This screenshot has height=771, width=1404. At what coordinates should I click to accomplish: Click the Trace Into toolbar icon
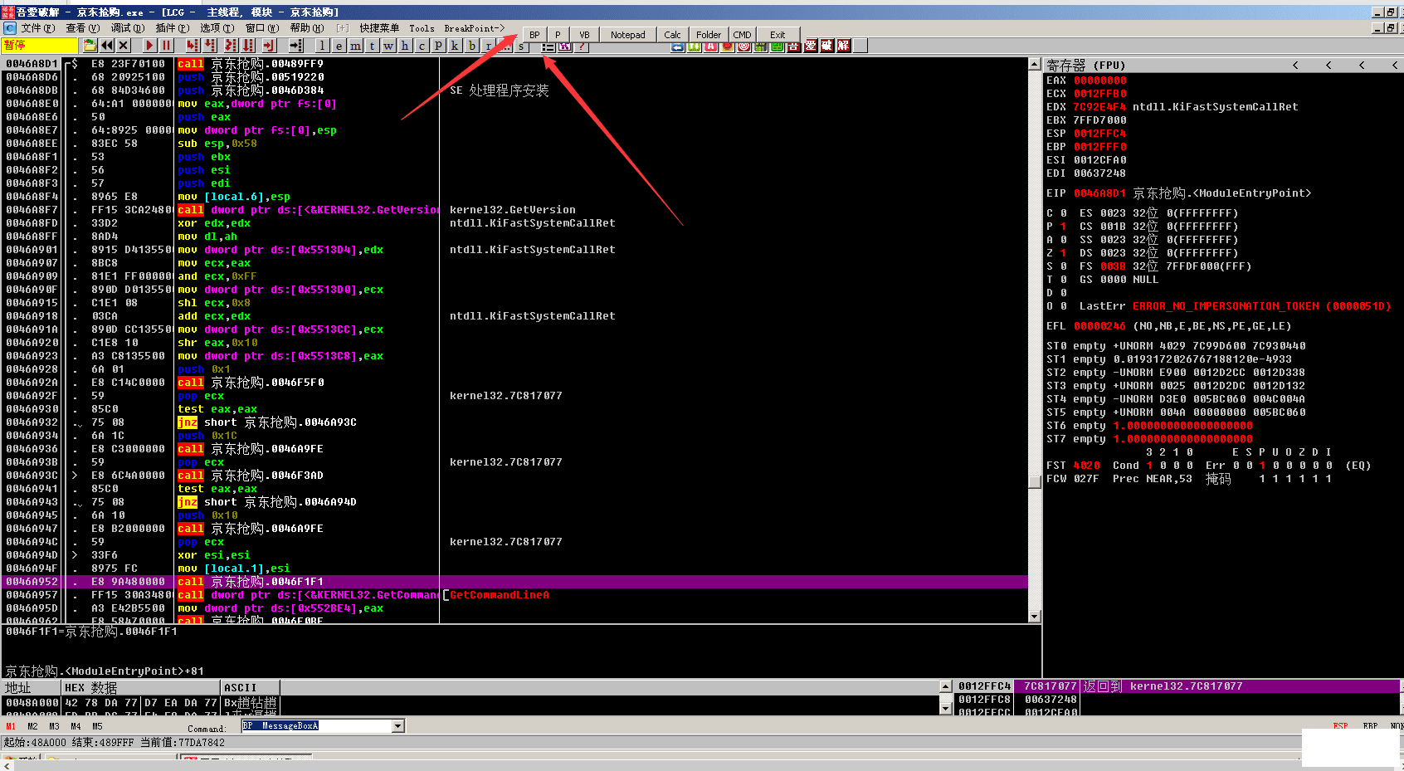click(230, 46)
